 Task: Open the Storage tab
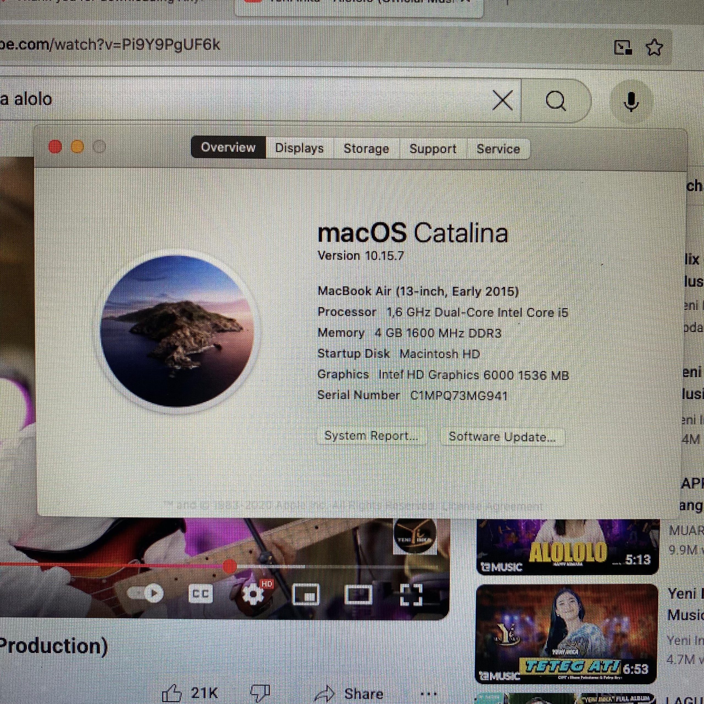coord(366,148)
